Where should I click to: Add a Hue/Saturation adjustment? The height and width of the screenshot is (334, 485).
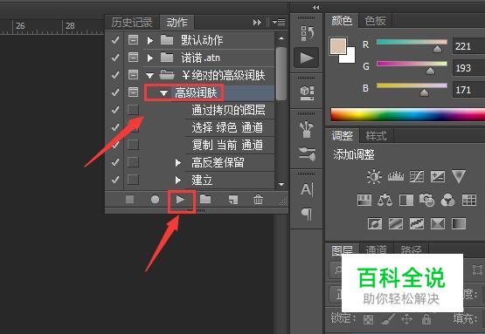(364, 200)
